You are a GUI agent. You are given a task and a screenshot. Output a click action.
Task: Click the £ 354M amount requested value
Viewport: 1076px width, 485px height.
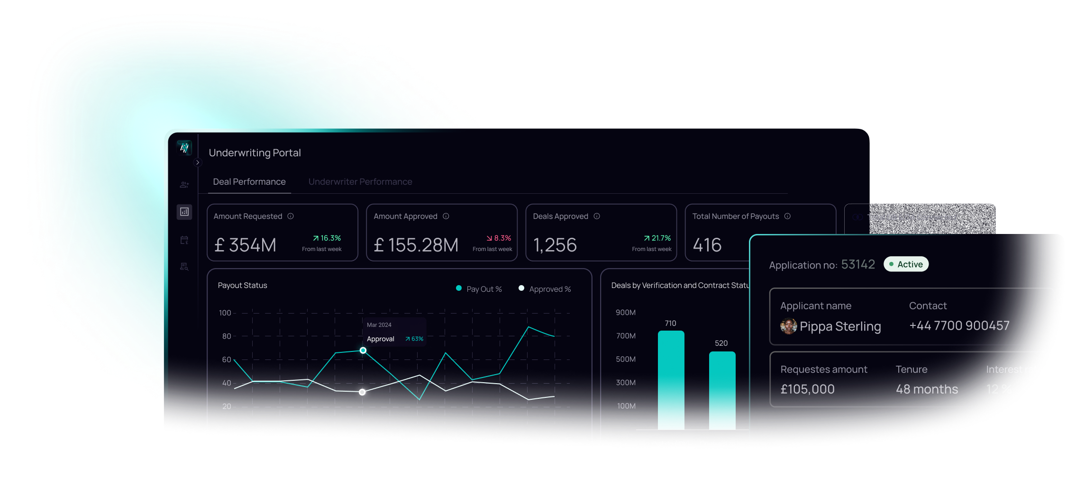click(x=245, y=245)
